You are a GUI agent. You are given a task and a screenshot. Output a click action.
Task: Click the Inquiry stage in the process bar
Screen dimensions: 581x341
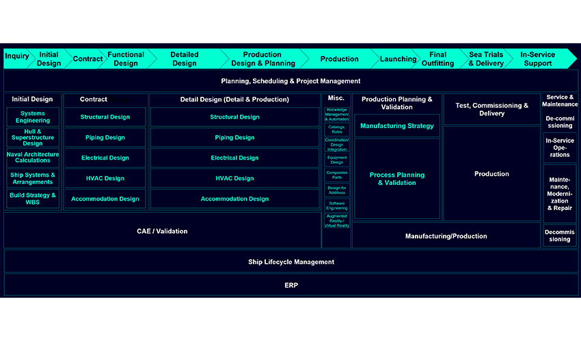(x=17, y=59)
